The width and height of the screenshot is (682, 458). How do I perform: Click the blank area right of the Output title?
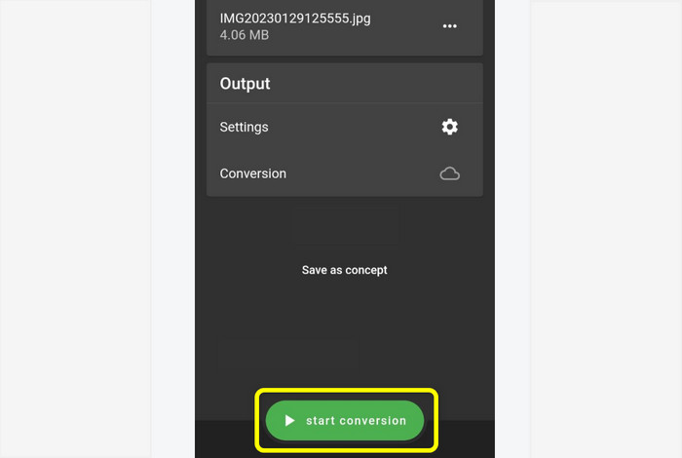(x=374, y=84)
